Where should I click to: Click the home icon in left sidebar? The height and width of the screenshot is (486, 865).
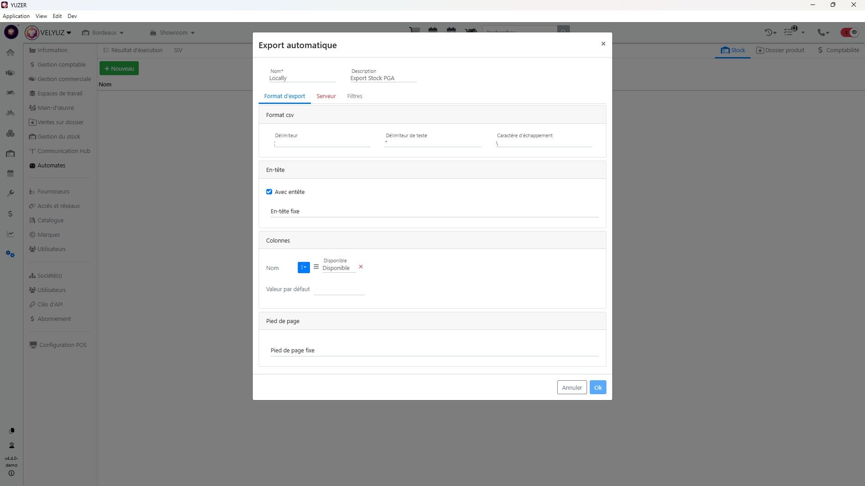pyautogui.click(x=10, y=53)
